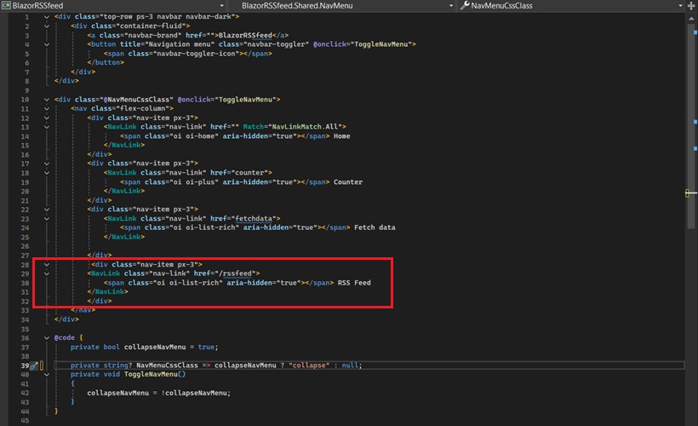Click the quick actions screwdriver icon on line 39
This screenshot has width=698, height=426.
click(34, 366)
